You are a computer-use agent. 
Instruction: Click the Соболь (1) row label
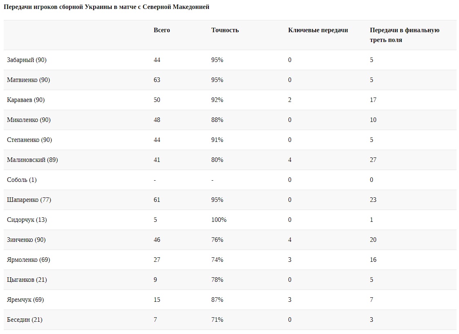coord(22,180)
